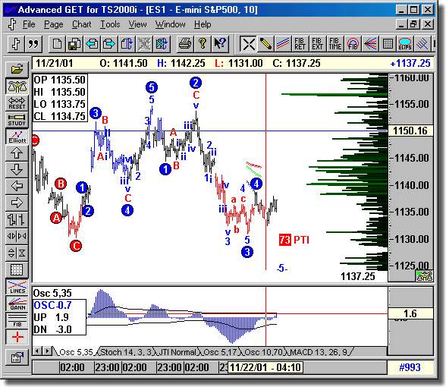Select the FIB RET retracement tool
Viewport: 446px width, 387px height.
click(x=300, y=44)
